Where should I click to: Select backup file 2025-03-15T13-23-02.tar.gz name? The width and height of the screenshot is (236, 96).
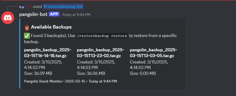click(101, 53)
